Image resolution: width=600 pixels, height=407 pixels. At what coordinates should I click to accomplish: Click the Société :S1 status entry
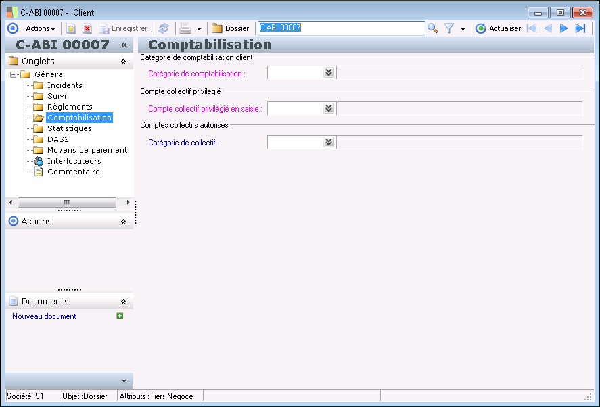coord(25,396)
